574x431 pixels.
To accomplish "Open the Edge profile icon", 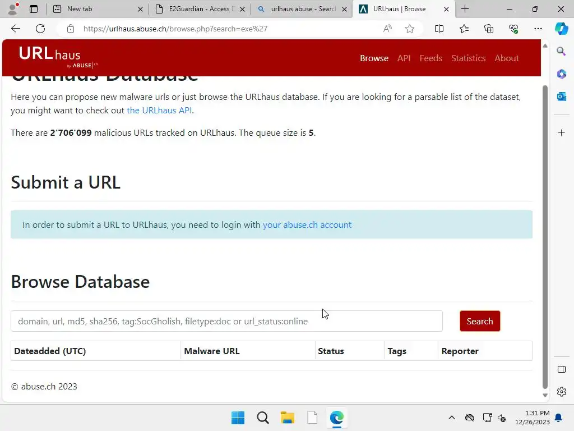I will point(13,9).
